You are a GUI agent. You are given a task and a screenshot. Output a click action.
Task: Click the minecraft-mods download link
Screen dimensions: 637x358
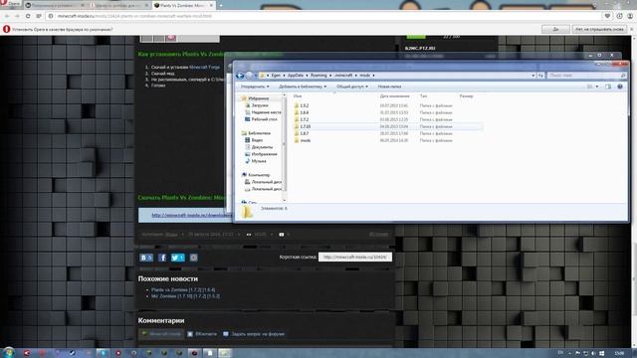pyautogui.click(x=192, y=215)
